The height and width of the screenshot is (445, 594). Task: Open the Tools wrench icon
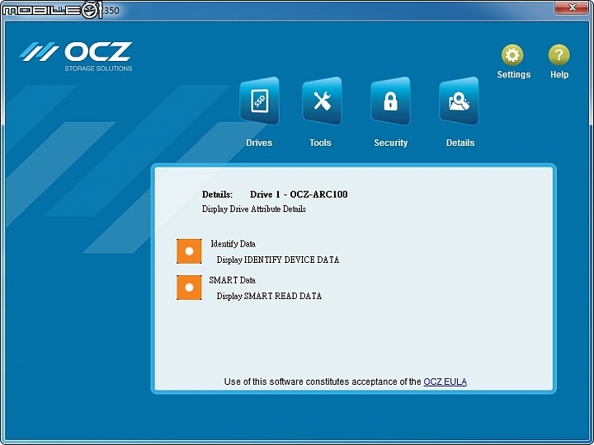[322, 101]
